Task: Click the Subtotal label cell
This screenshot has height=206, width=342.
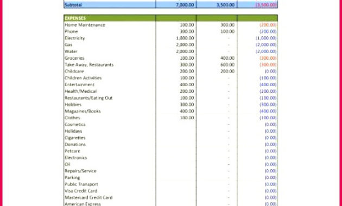Action: [x=110, y=5]
